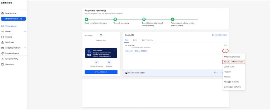Open Specjalne oferty in sidebar

point(12,59)
